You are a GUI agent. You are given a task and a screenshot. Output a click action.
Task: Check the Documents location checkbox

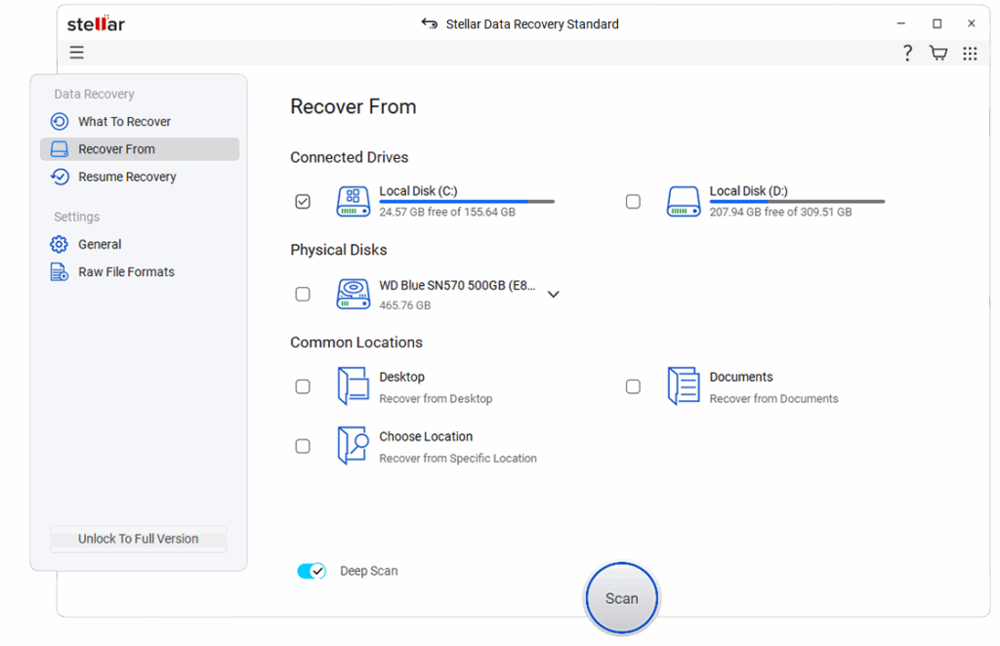(633, 386)
